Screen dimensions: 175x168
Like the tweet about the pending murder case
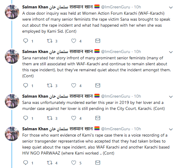74,118
